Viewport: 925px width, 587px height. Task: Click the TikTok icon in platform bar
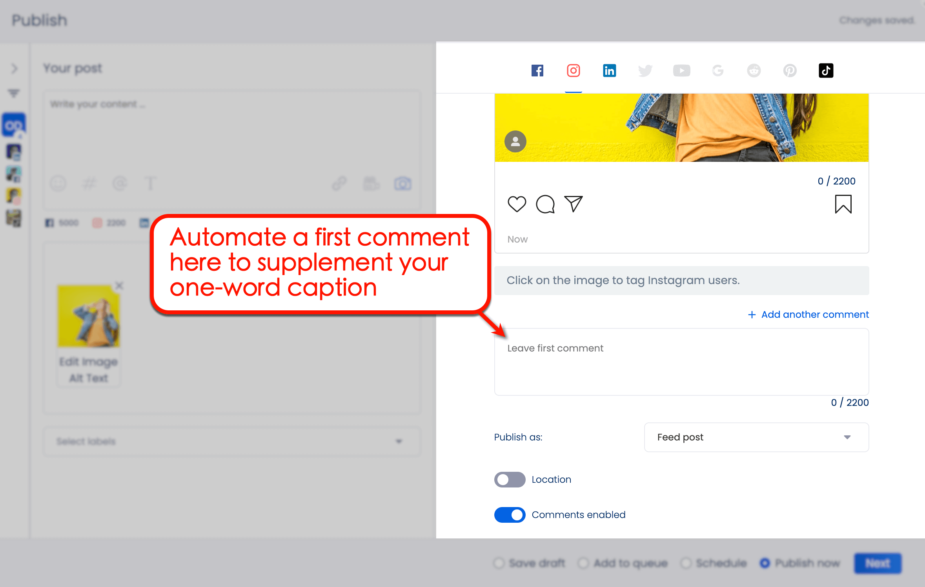(x=825, y=70)
